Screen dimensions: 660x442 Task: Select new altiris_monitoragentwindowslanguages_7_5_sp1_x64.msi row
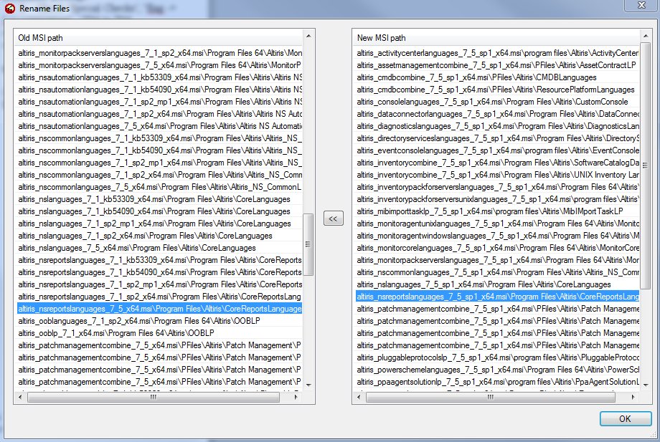pyautogui.click(x=498, y=236)
